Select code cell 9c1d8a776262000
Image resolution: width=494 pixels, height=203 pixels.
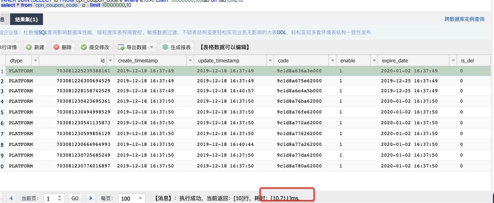(x=299, y=133)
